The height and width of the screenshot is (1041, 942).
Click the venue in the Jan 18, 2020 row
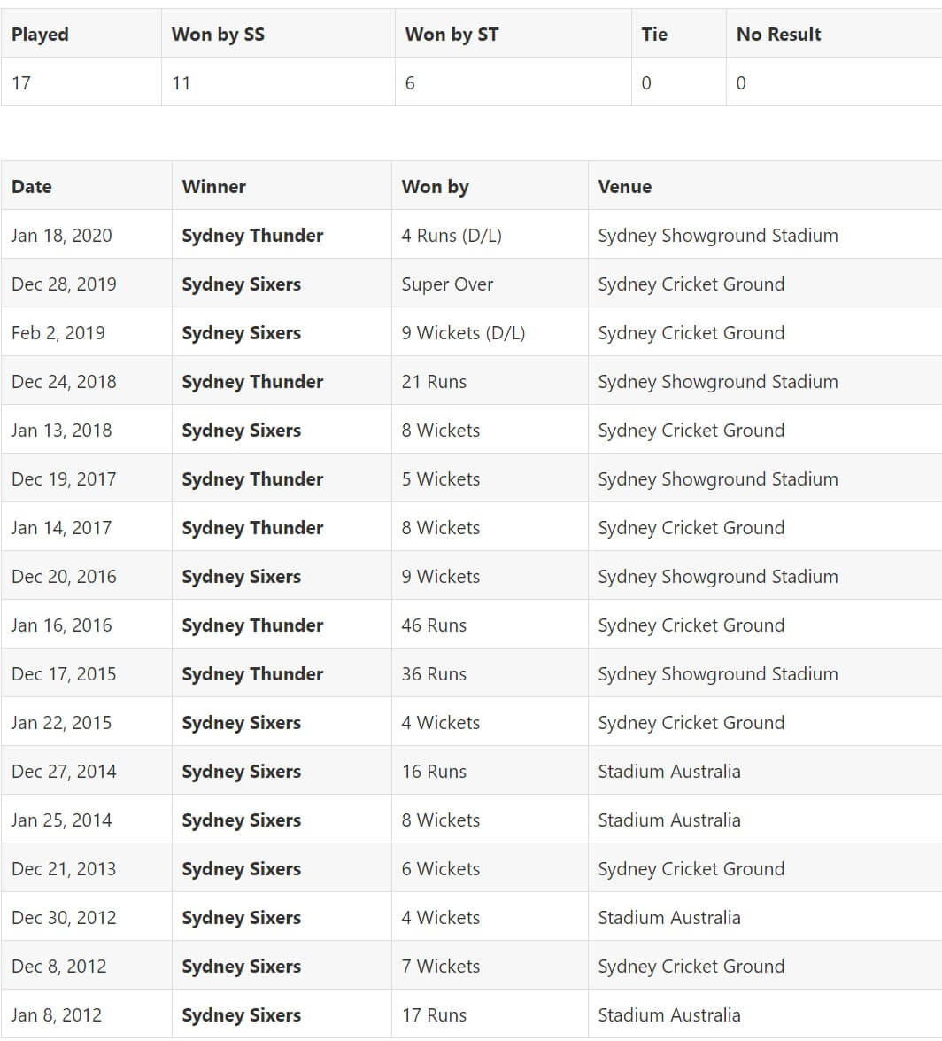pyautogui.click(x=718, y=236)
